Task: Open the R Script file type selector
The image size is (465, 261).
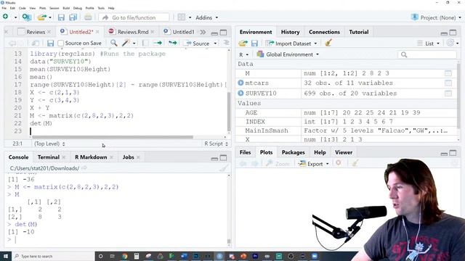Action: point(217,144)
